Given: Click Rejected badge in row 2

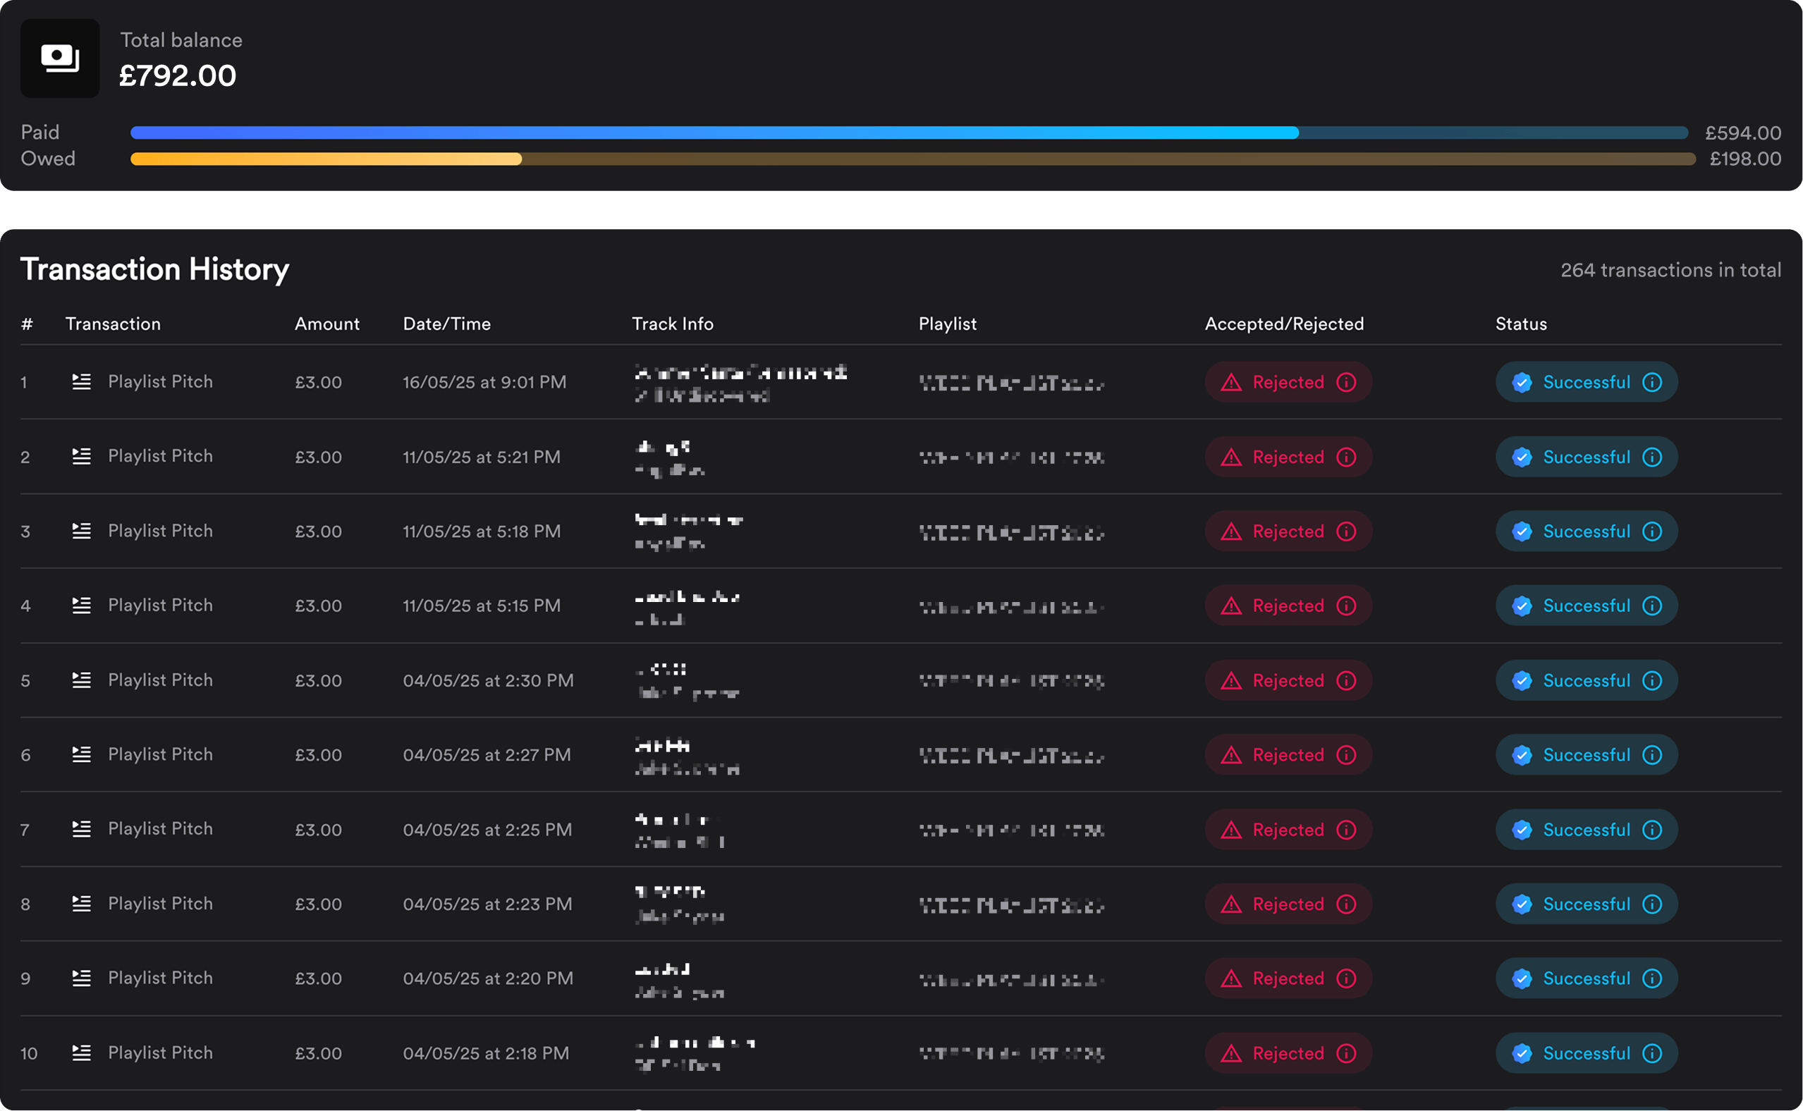Looking at the screenshot, I should pyautogui.click(x=1287, y=457).
